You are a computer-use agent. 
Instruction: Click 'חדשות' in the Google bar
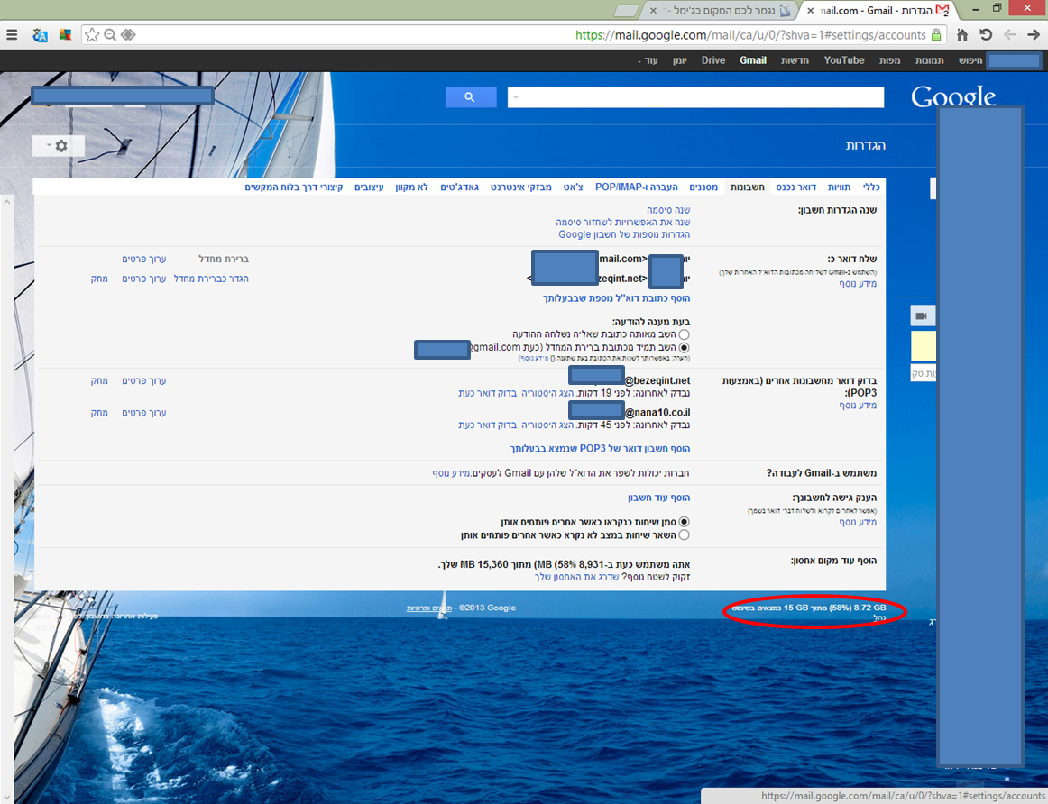[x=795, y=60]
